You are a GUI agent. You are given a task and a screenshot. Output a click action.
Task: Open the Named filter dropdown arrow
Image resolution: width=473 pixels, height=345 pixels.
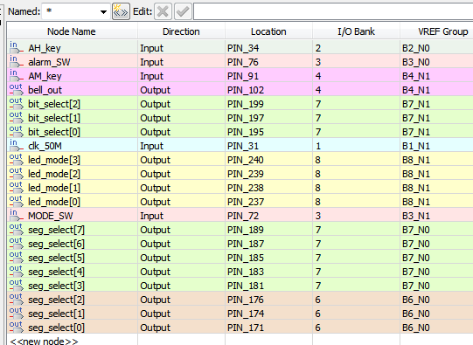click(103, 12)
